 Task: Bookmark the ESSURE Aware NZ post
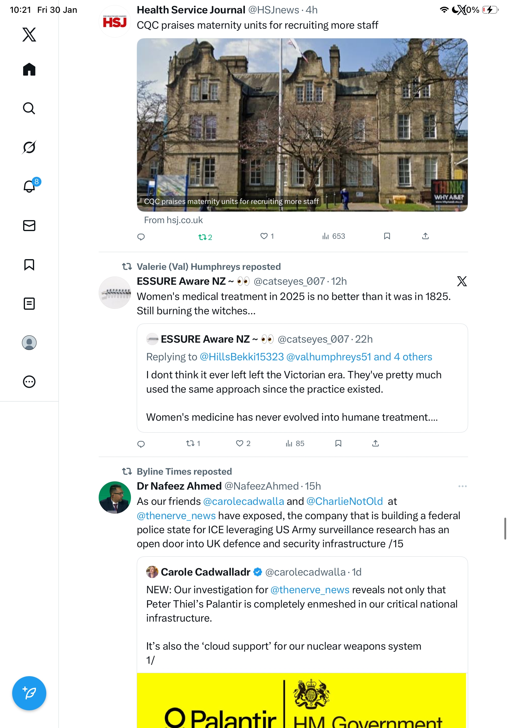(338, 443)
